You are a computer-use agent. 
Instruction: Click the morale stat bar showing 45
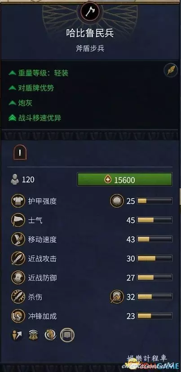[x=155, y=220]
